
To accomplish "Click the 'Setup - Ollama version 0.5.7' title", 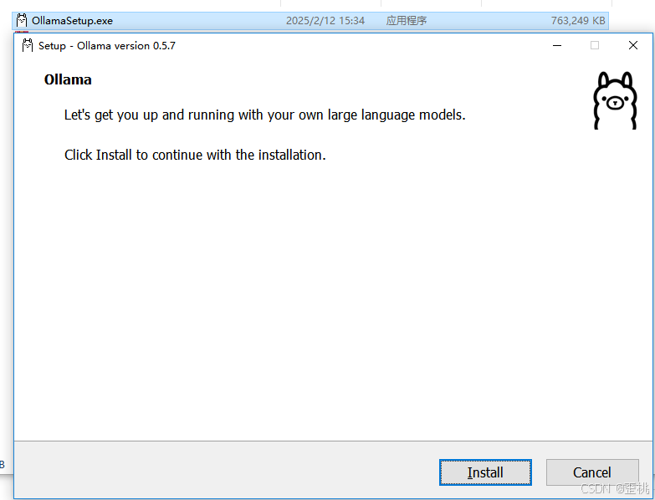I will pyautogui.click(x=107, y=45).
